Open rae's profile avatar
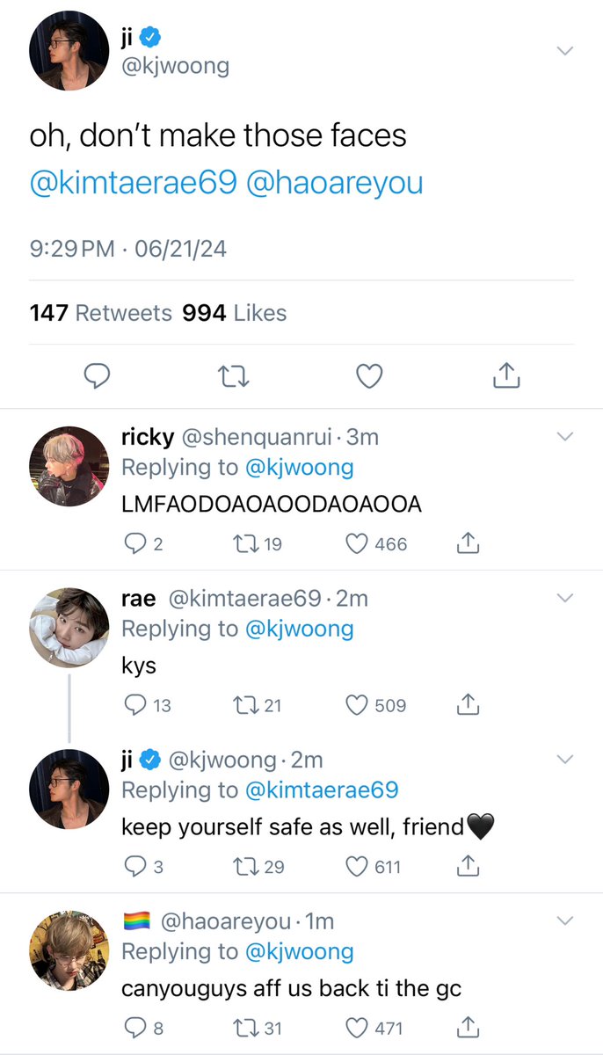The image size is (603, 1055). (69, 628)
